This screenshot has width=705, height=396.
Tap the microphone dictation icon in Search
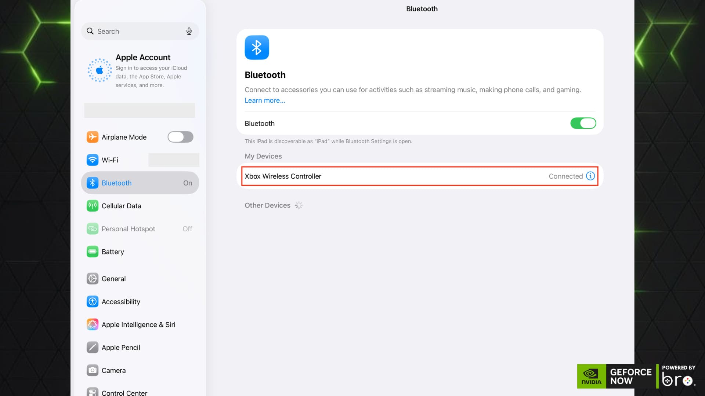pos(189,31)
